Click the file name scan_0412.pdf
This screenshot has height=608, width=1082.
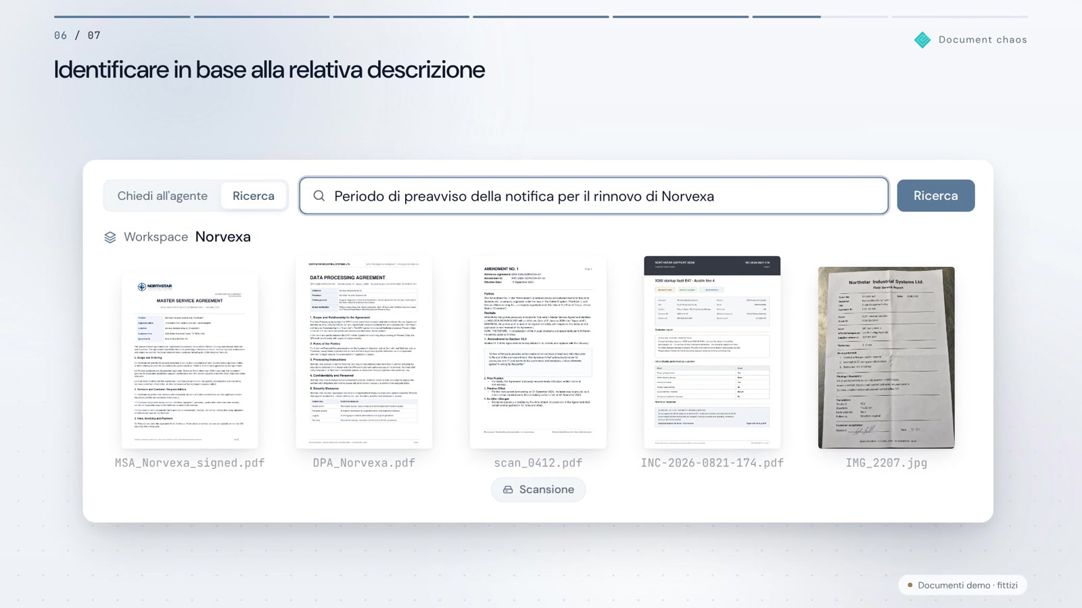[538, 463]
